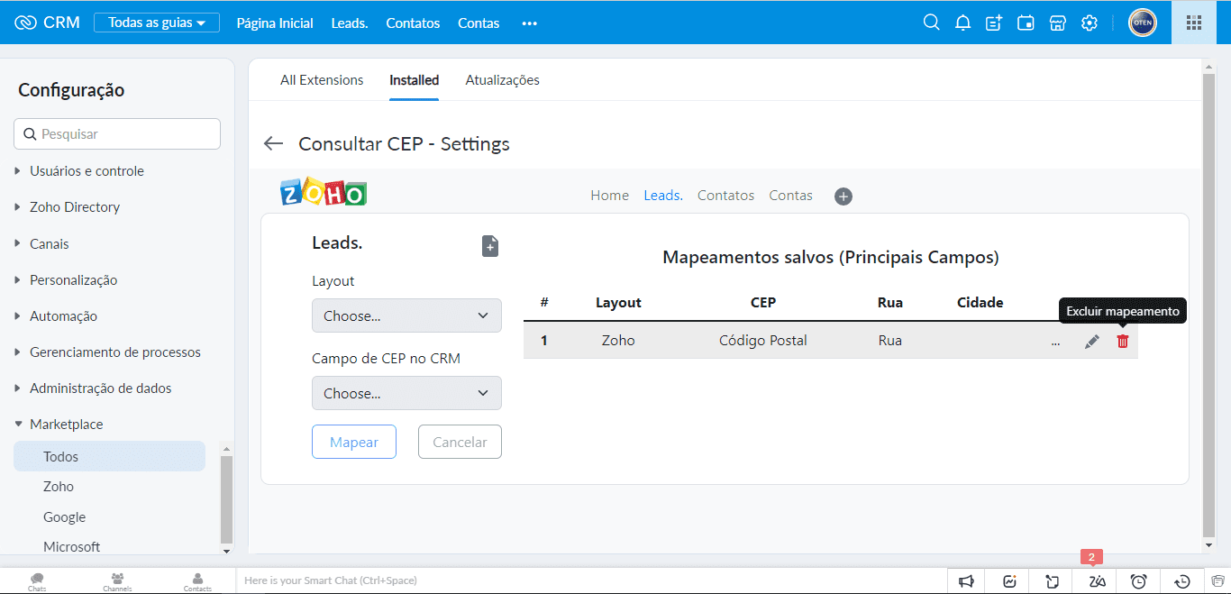Open the Marketplace store icon in header
Viewport: 1231px width, 594px height.
1058,23
